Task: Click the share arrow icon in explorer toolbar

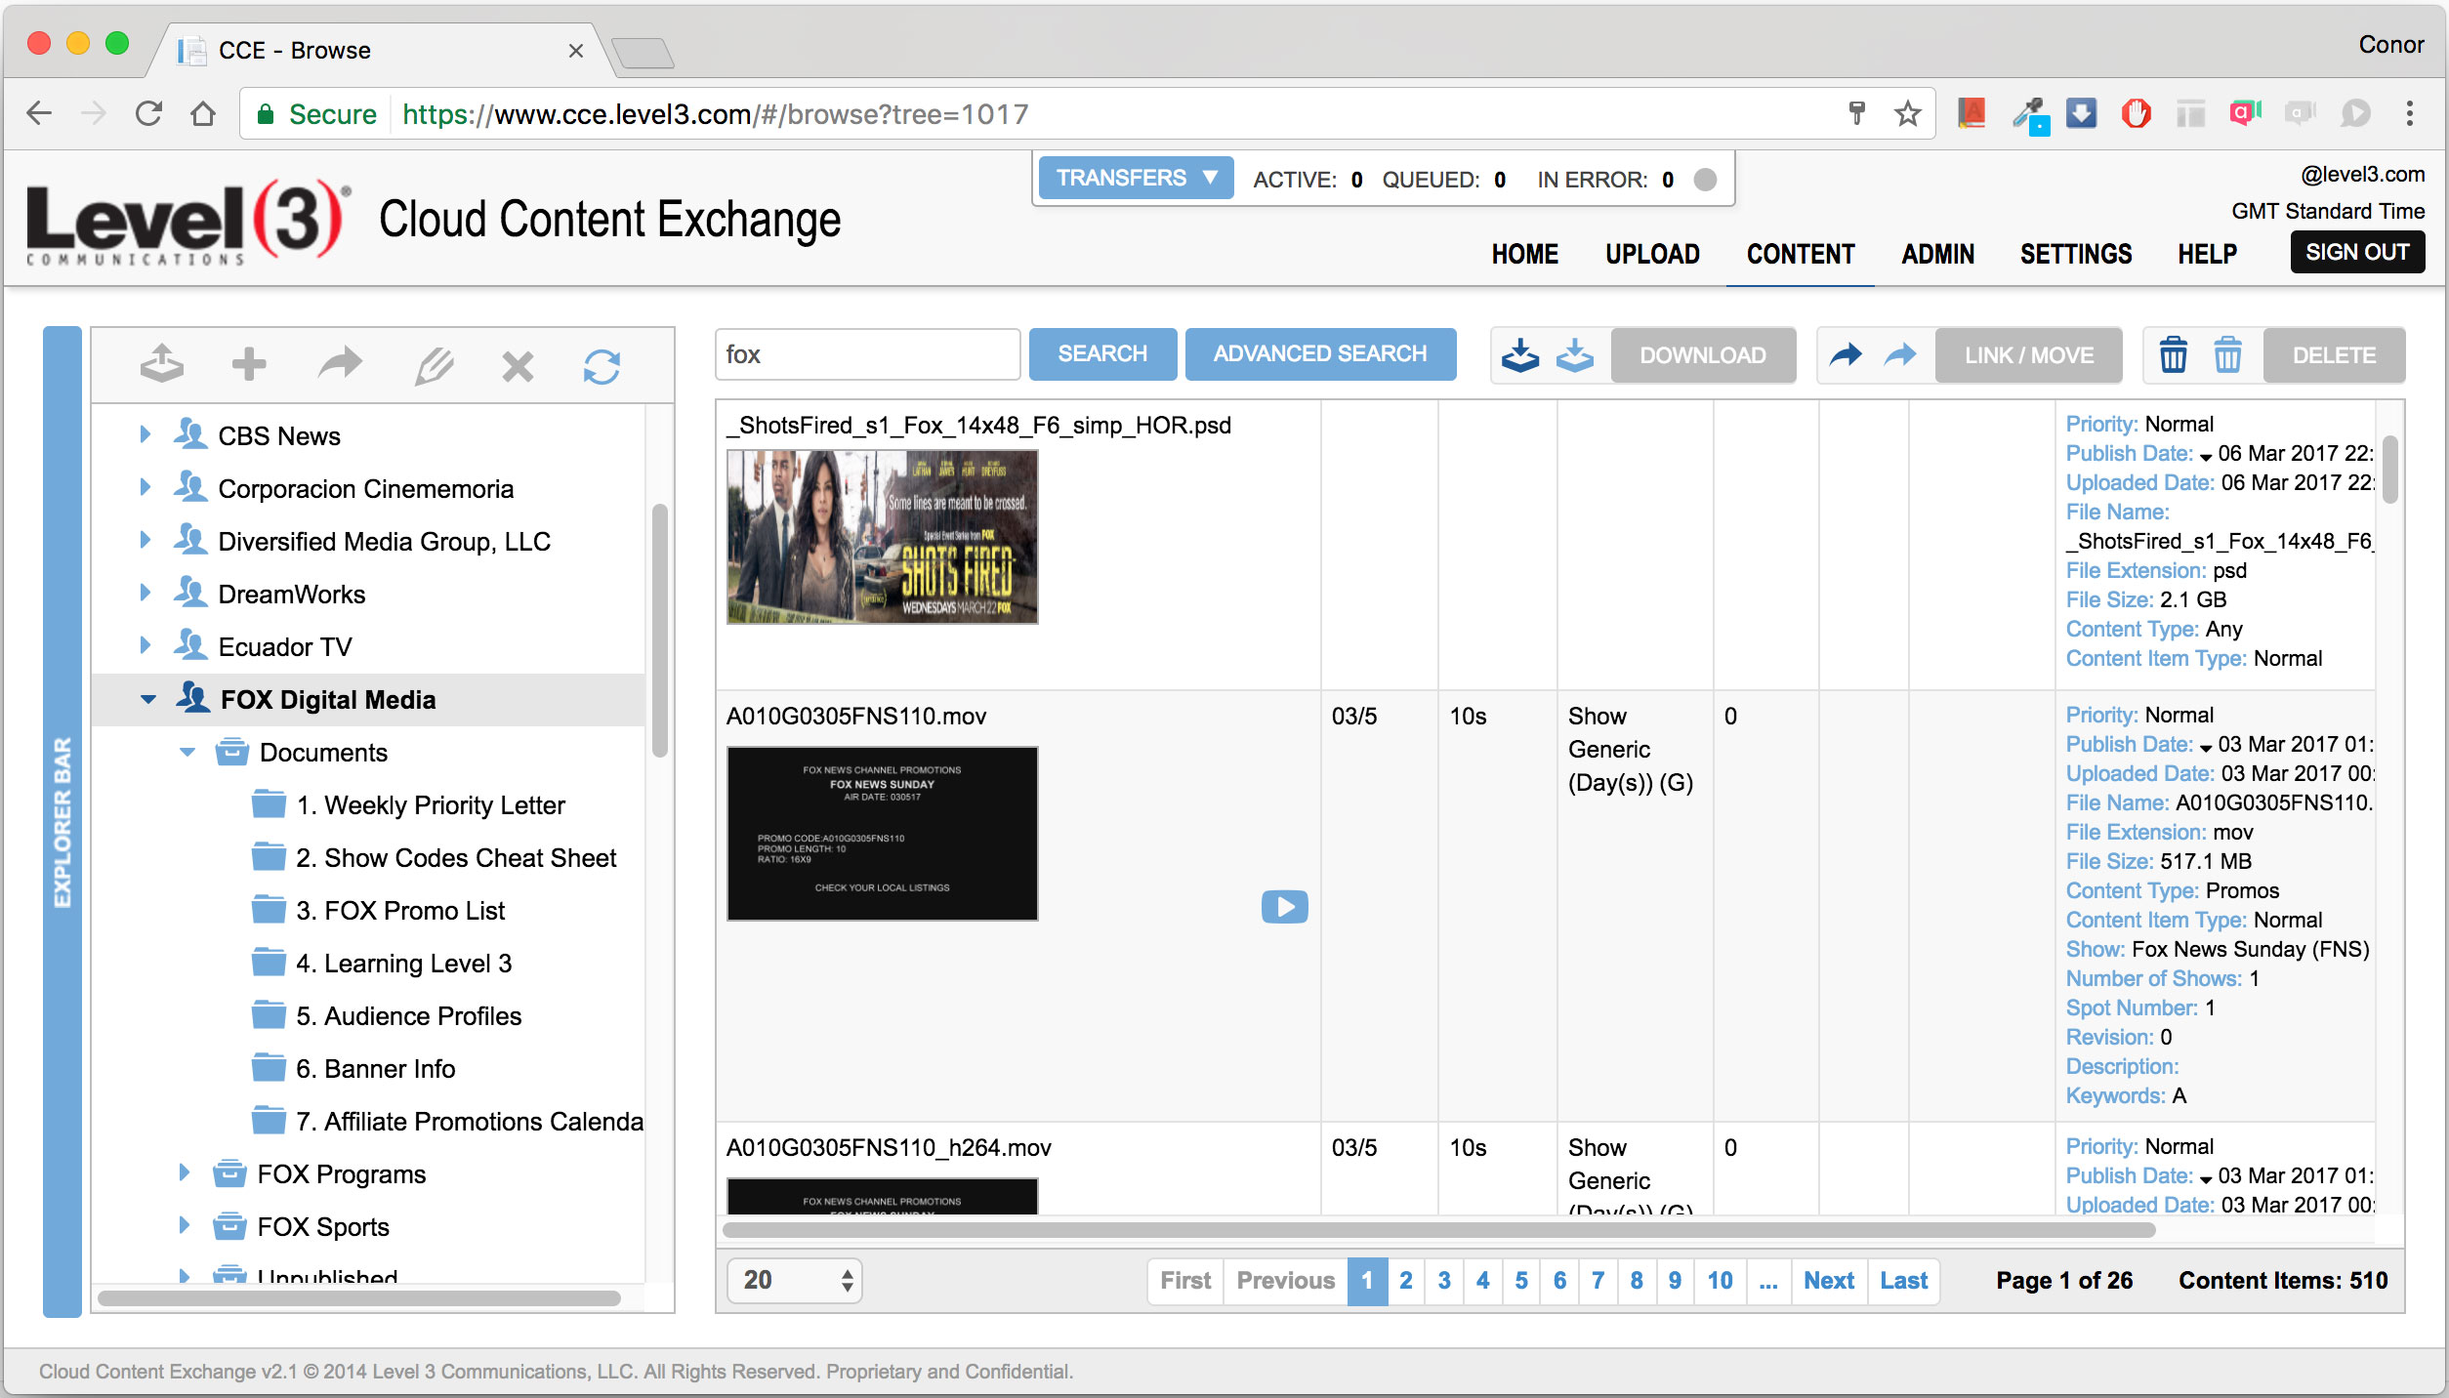Action: [x=340, y=364]
